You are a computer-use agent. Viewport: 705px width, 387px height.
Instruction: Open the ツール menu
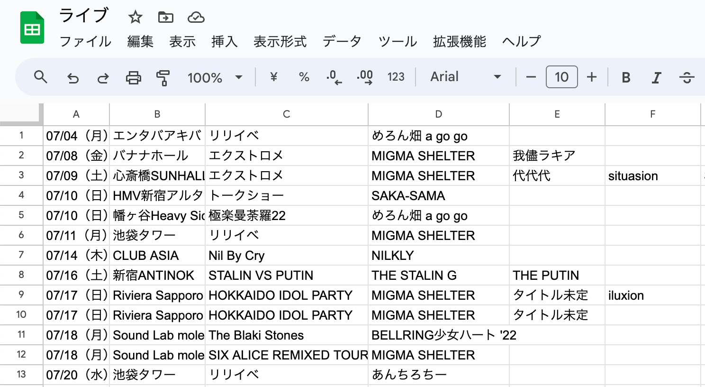[x=398, y=42]
